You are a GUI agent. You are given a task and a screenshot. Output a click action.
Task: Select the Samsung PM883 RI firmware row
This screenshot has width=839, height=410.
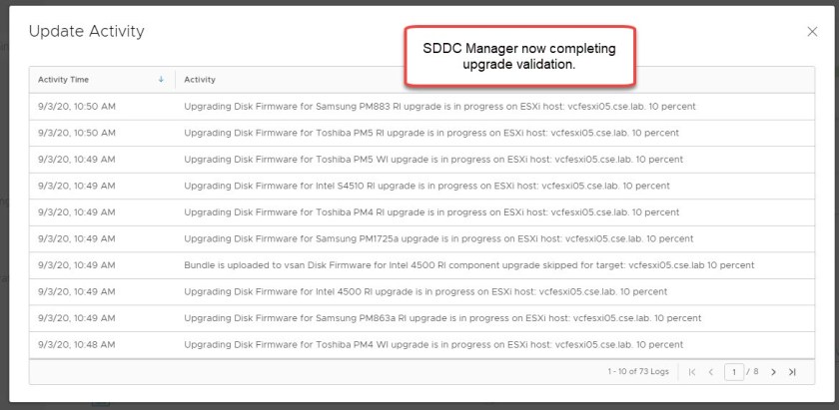[x=439, y=105]
